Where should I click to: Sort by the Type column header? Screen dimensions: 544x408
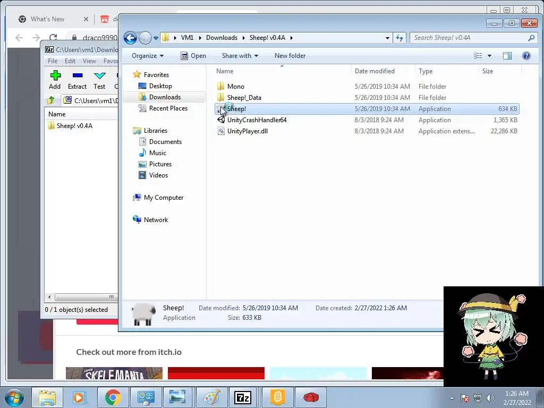pyautogui.click(x=426, y=71)
